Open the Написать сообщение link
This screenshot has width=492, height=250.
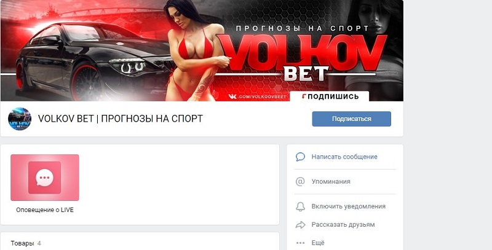[344, 157]
